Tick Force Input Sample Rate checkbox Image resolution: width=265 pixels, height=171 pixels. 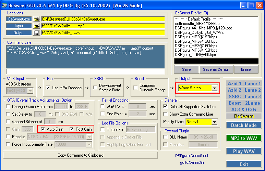click(8, 144)
